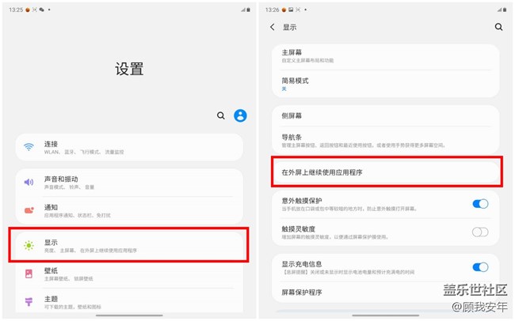Image resolution: width=515 pixels, height=321 pixels.
Task: Turn off the 显示充电信息 switch
Action: pyautogui.click(x=480, y=267)
